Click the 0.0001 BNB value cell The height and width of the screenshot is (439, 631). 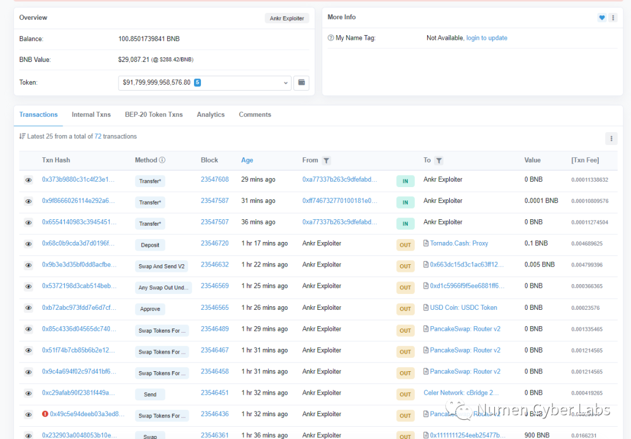pos(541,201)
